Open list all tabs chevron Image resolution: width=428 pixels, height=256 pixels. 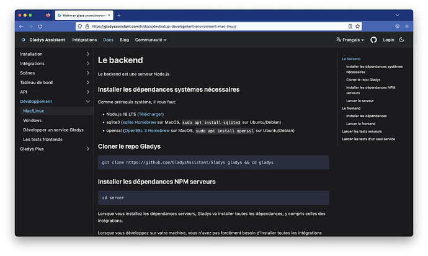pyautogui.click(x=398, y=15)
